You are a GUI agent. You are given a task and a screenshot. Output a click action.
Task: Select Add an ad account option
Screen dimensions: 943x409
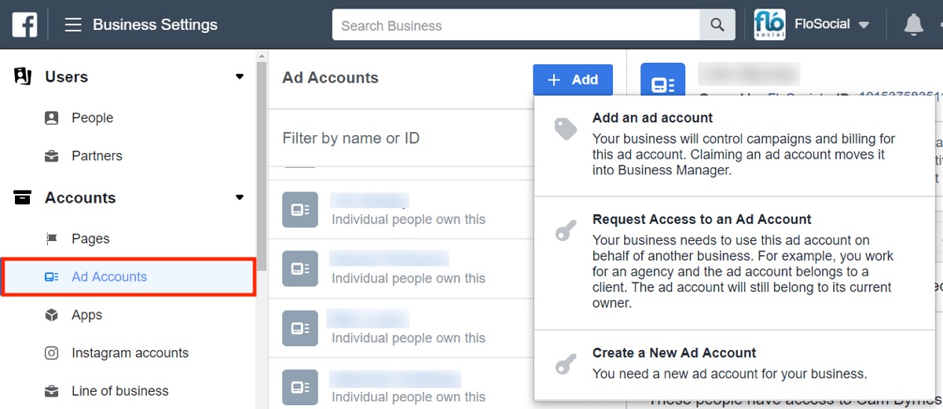(x=652, y=119)
